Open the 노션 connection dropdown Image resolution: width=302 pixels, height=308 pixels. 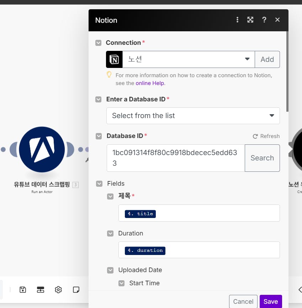[x=189, y=59]
